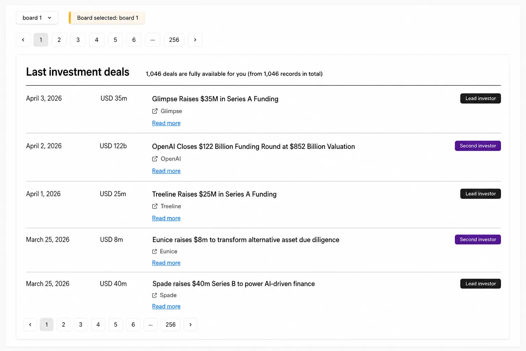526x351 pixels.
Task: Open Read more for OpenAI deal
Action: click(166, 171)
